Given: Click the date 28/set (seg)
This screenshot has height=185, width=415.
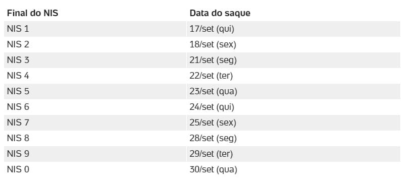Looking at the screenshot, I should click(x=213, y=138).
